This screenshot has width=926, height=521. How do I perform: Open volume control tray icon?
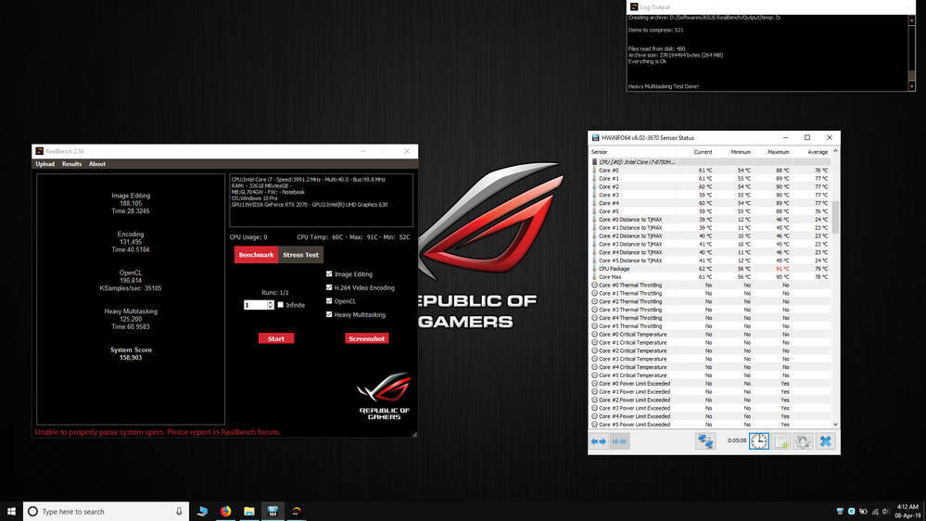pos(886,512)
